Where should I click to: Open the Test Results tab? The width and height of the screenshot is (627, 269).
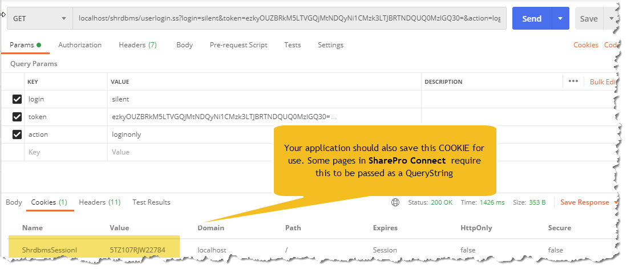pos(151,202)
